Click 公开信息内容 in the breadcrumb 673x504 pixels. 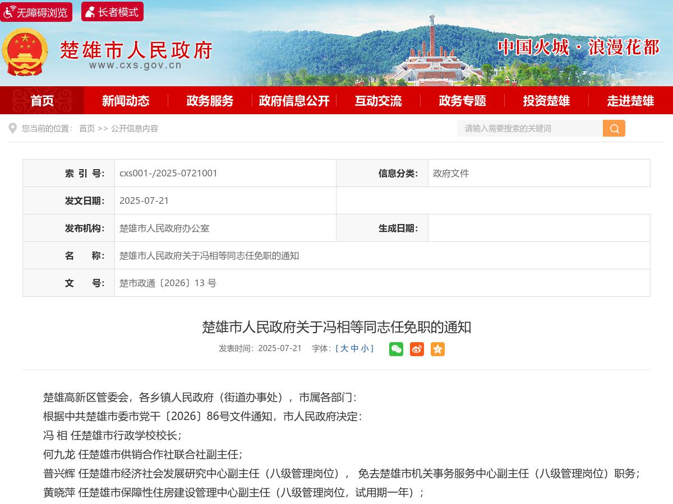(133, 128)
